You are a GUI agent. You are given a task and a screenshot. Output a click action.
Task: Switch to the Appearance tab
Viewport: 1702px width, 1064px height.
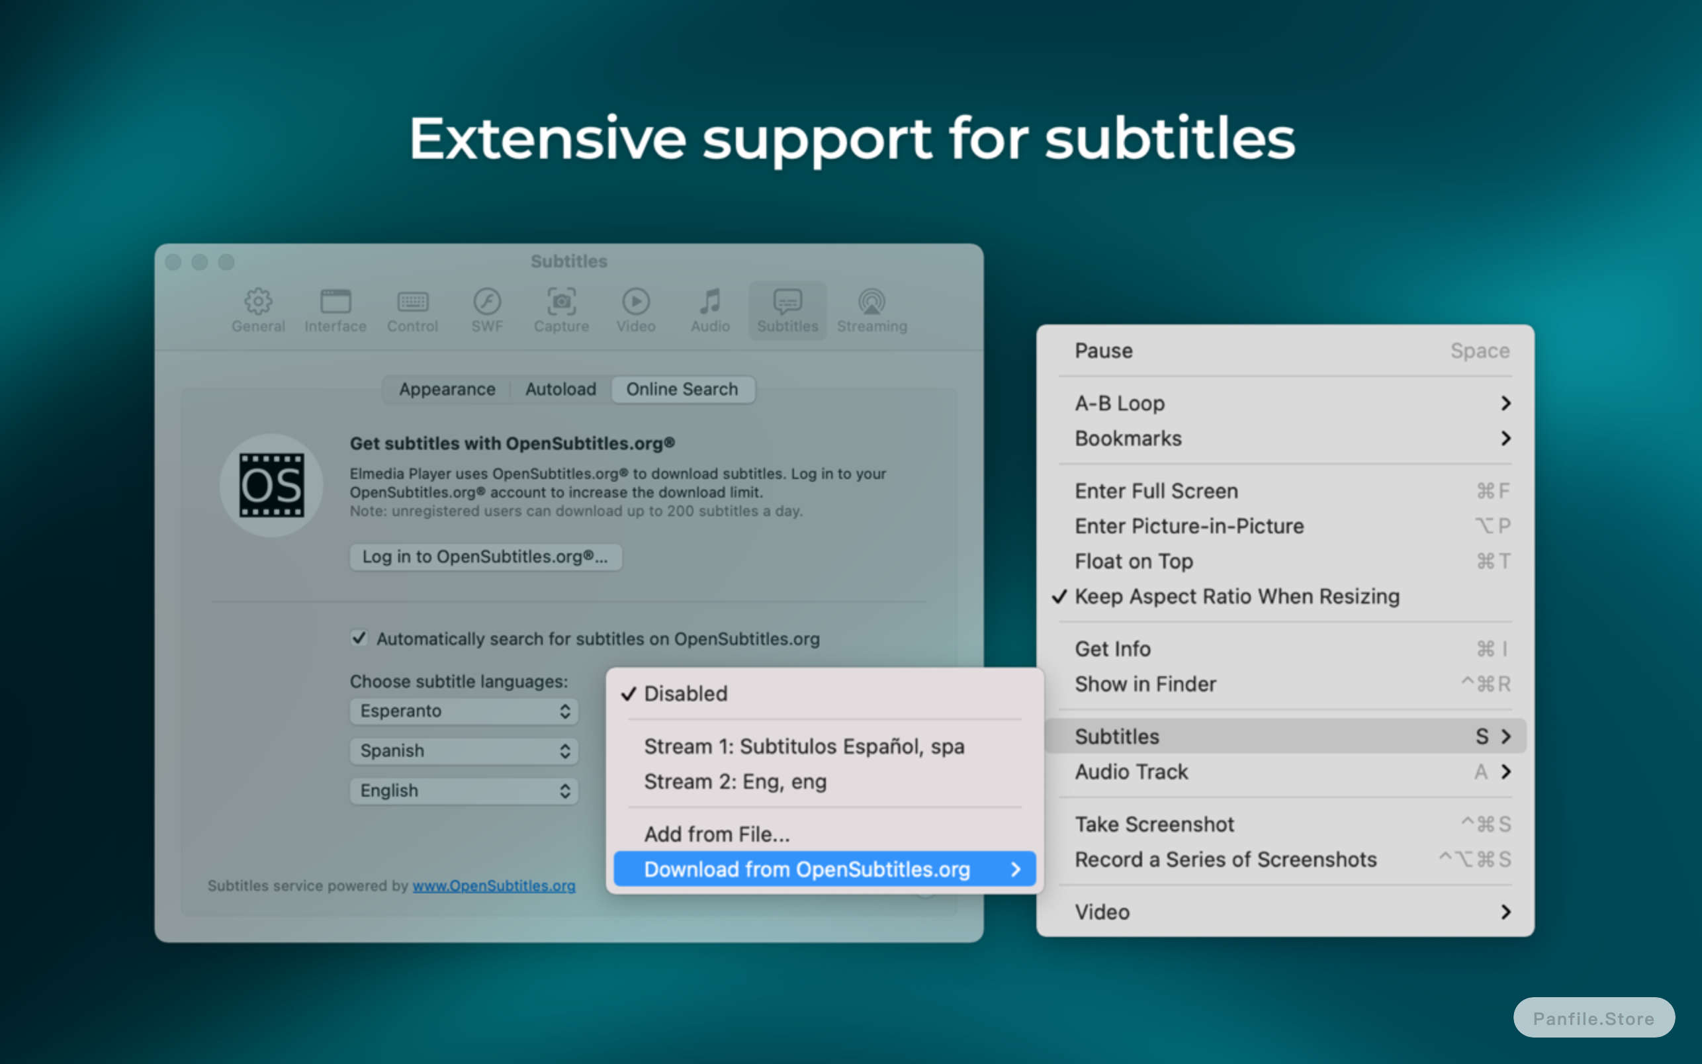[447, 389]
